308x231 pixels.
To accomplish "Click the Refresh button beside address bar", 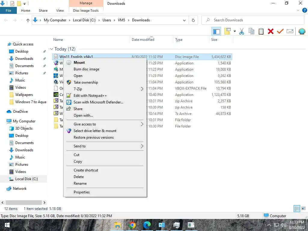I will [193, 20].
